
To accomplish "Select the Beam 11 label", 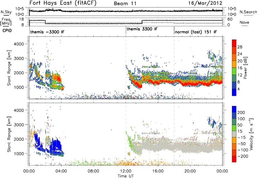I will coord(125,4).
